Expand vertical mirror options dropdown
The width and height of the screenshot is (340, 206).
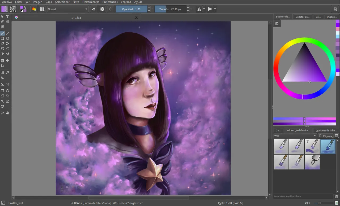[215, 9]
